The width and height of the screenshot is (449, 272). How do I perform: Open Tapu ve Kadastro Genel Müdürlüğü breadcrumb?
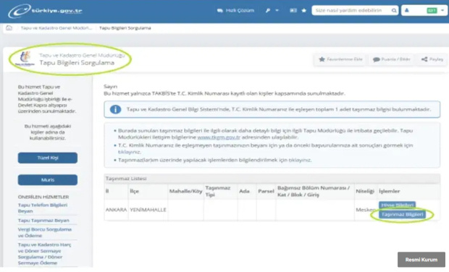56,28
